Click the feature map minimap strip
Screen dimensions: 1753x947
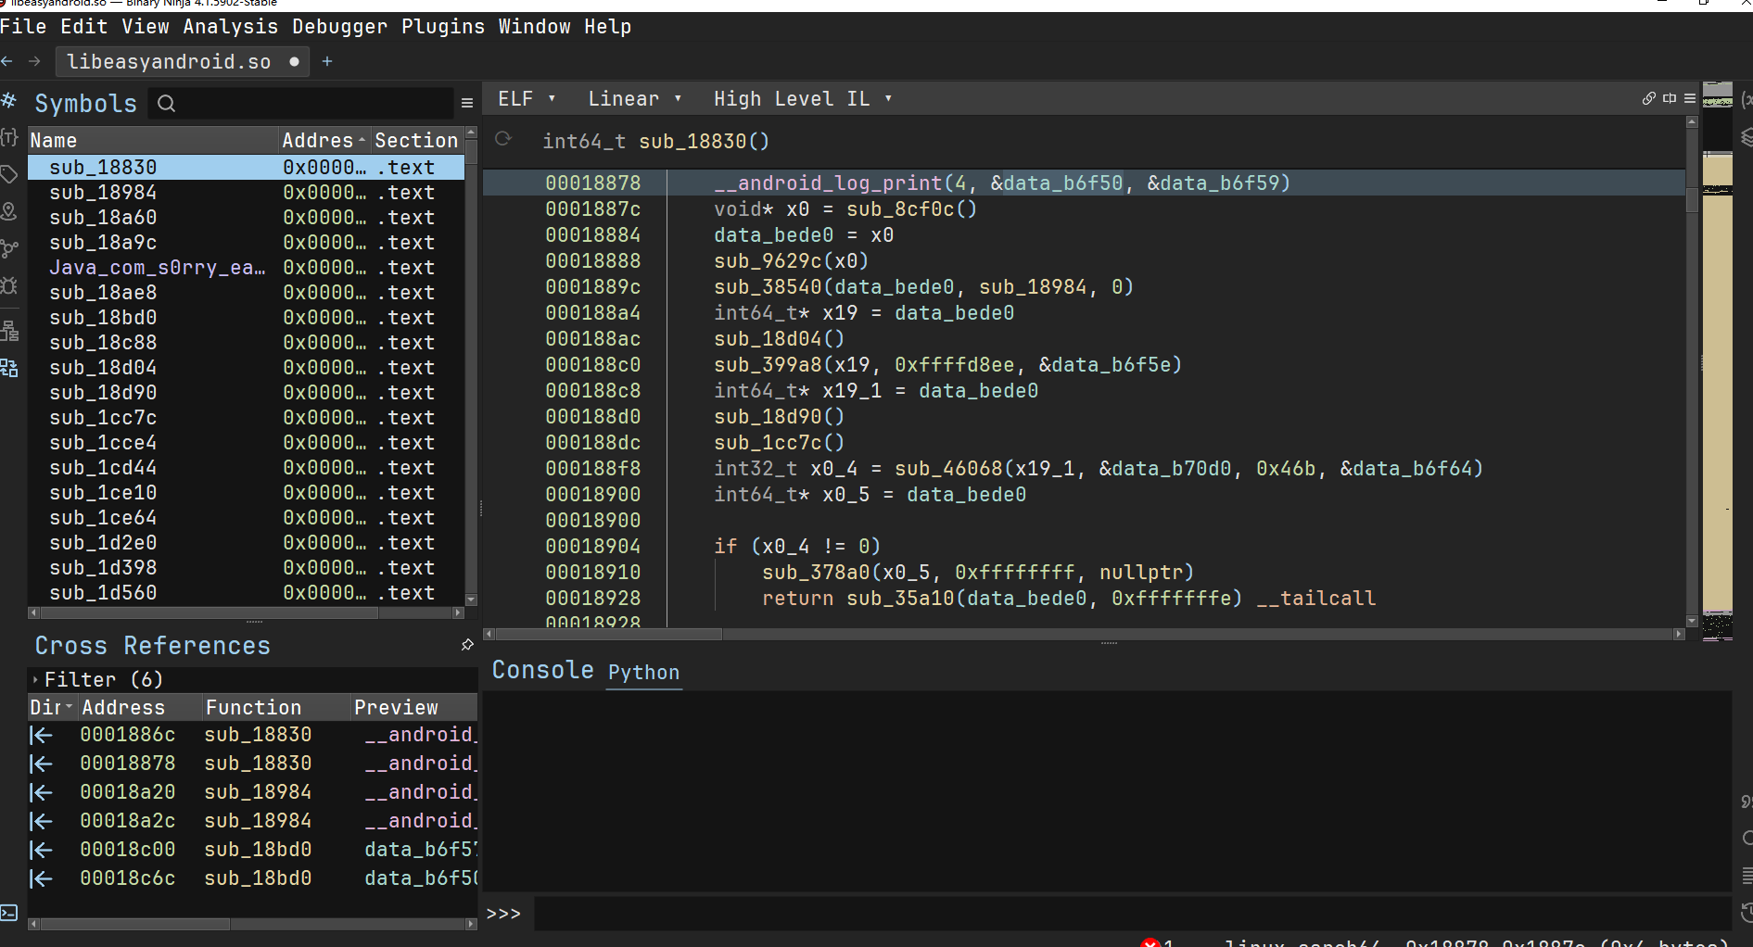[1717, 361]
